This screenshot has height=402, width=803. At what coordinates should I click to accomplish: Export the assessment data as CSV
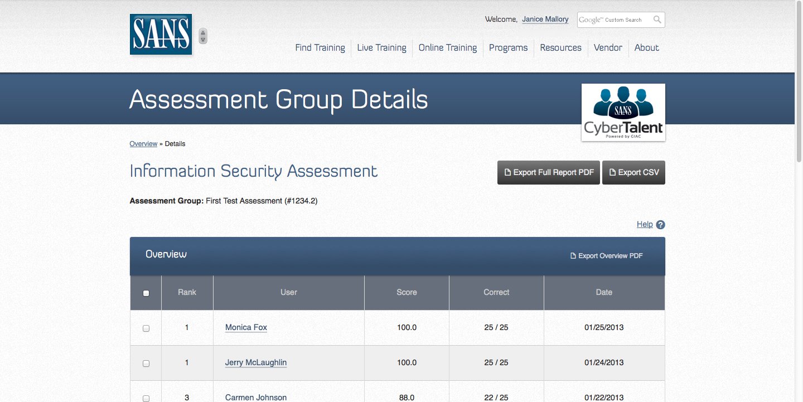pyautogui.click(x=633, y=172)
